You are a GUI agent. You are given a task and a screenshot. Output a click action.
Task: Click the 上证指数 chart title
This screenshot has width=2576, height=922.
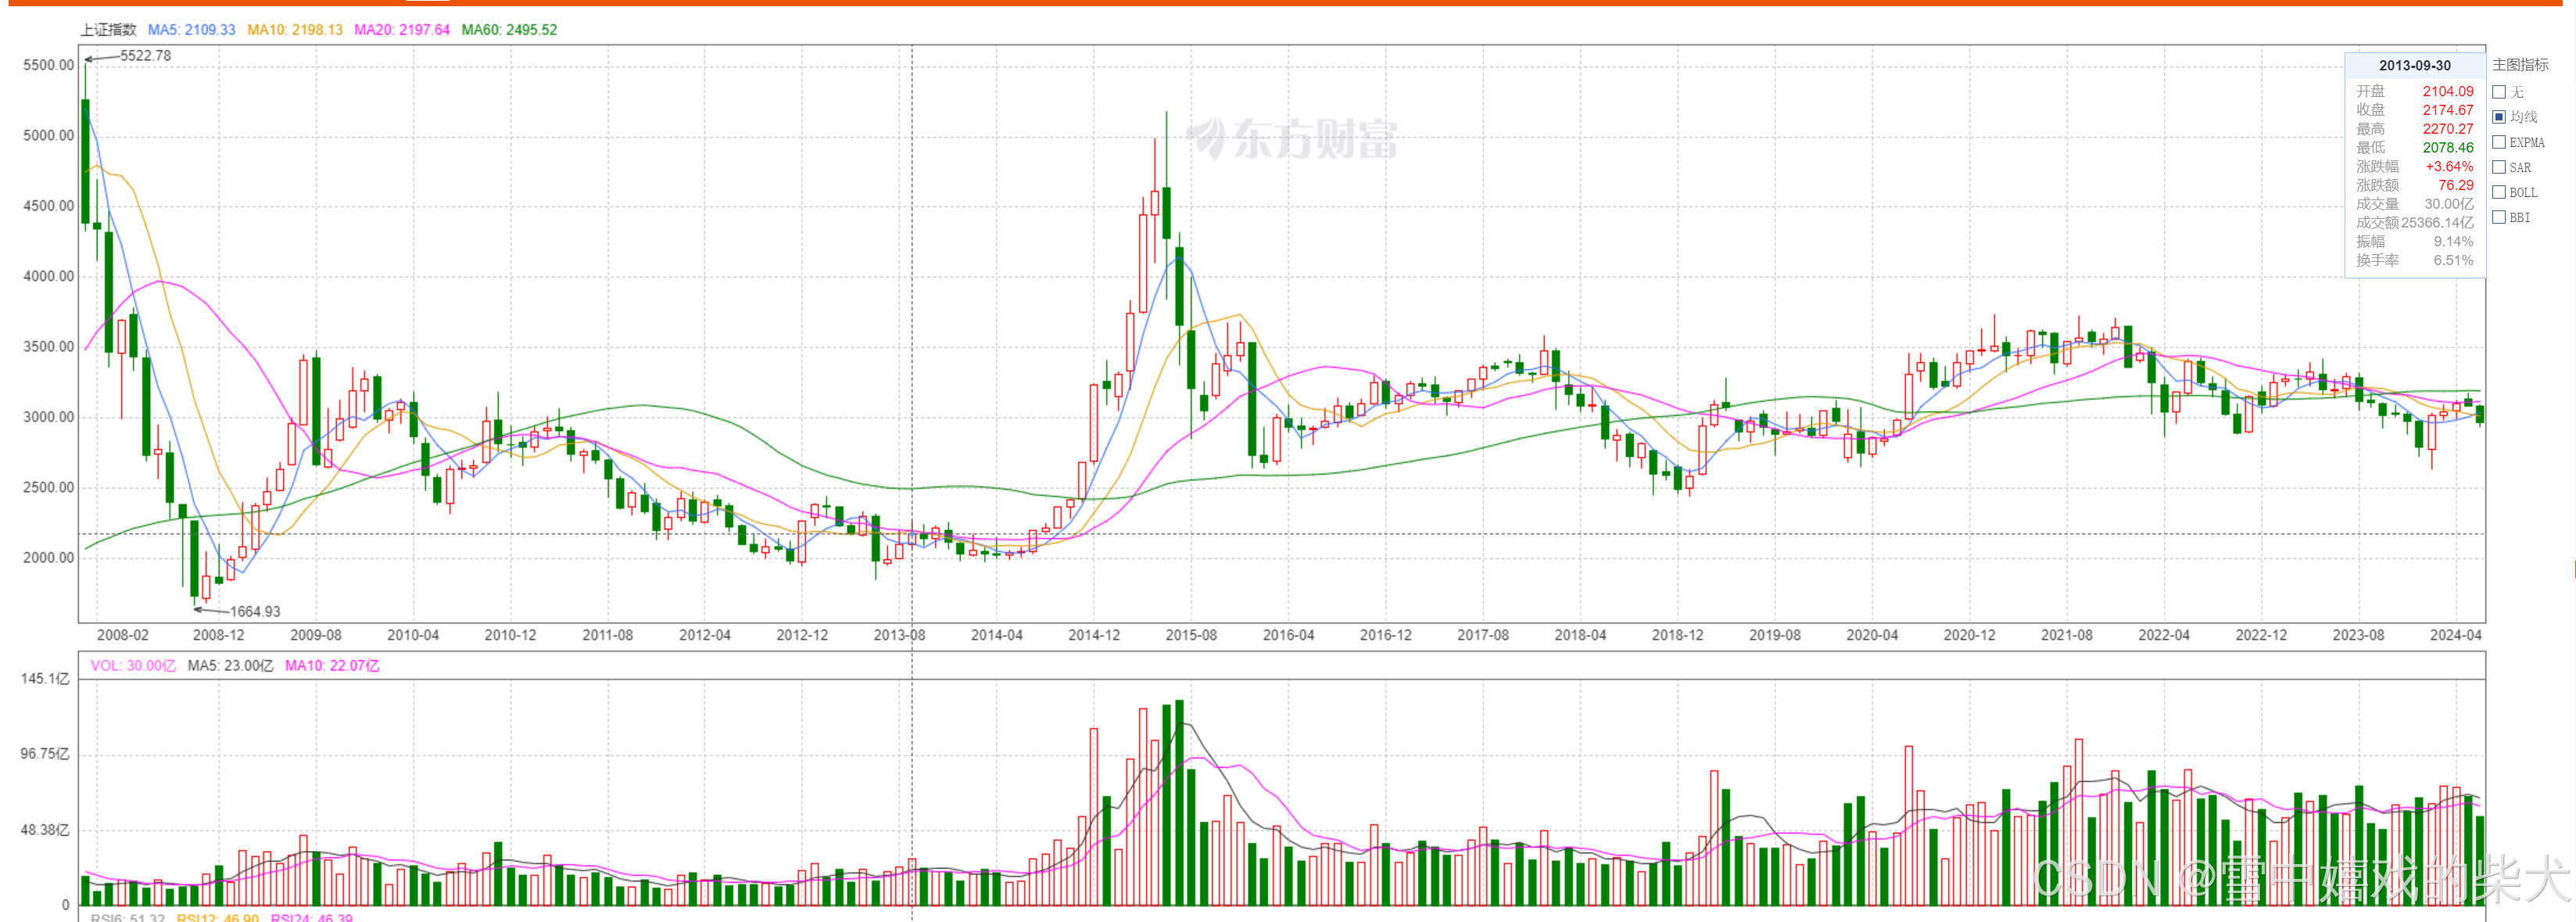108,30
